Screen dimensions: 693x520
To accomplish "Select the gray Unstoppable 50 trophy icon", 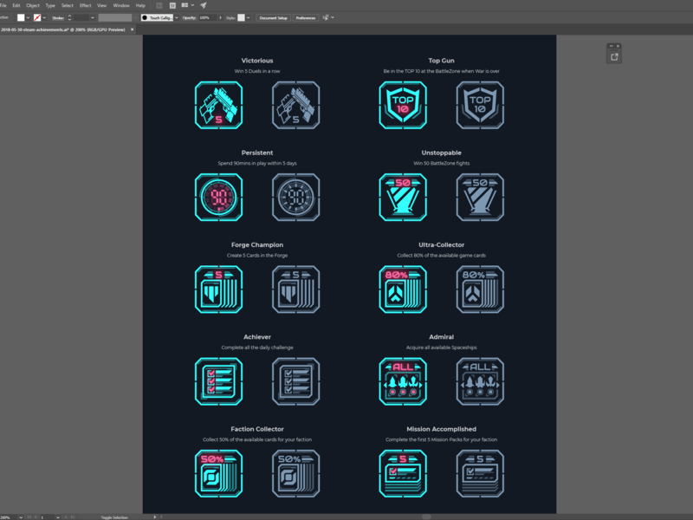I will point(480,198).
